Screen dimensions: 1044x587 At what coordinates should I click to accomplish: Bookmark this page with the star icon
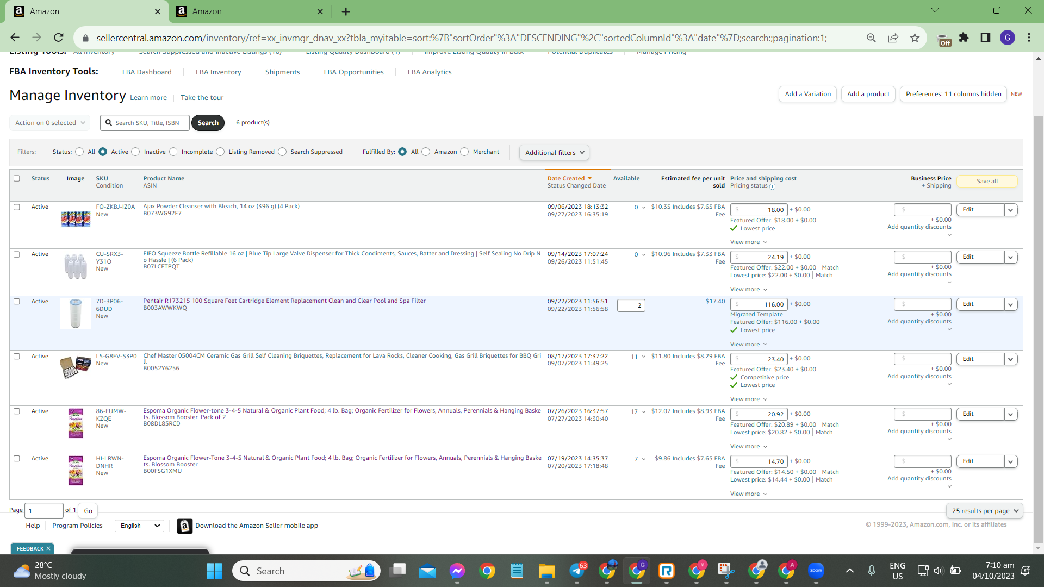tap(915, 38)
